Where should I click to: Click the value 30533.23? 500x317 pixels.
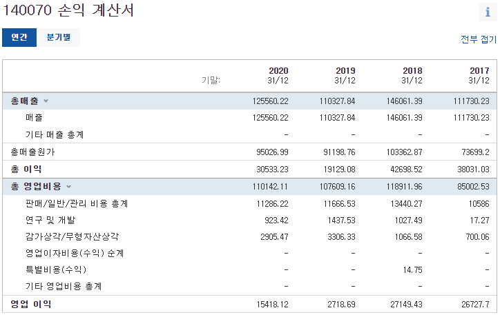tap(272, 170)
